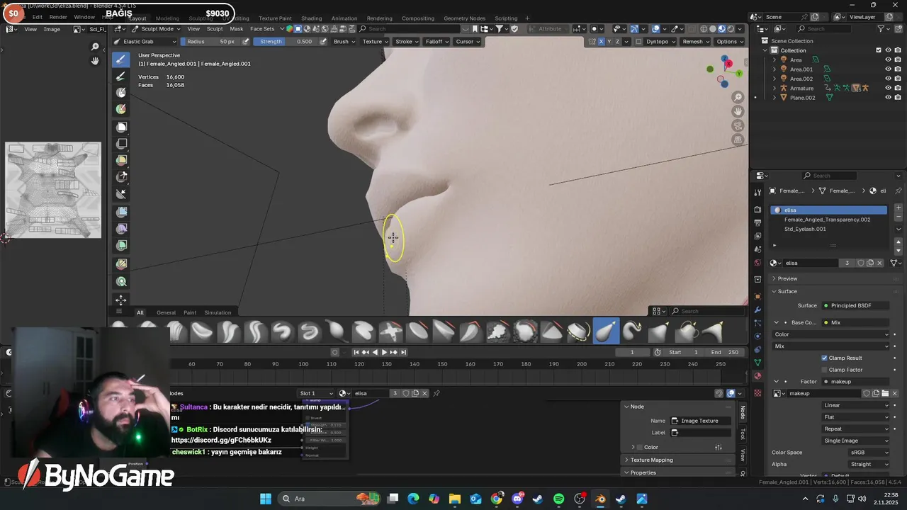Play the animation in timeline
Screen dimensions: 907x510
pyautogui.click(x=384, y=352)
